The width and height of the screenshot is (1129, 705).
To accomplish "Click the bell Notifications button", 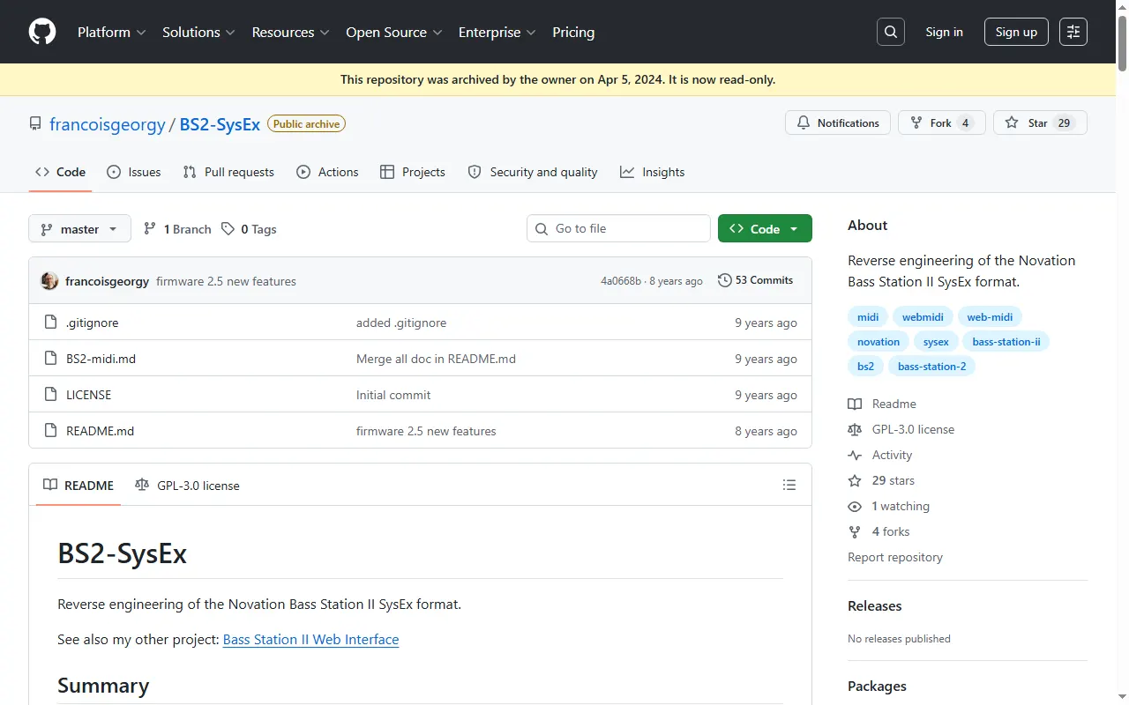I will tap(838, 122).
